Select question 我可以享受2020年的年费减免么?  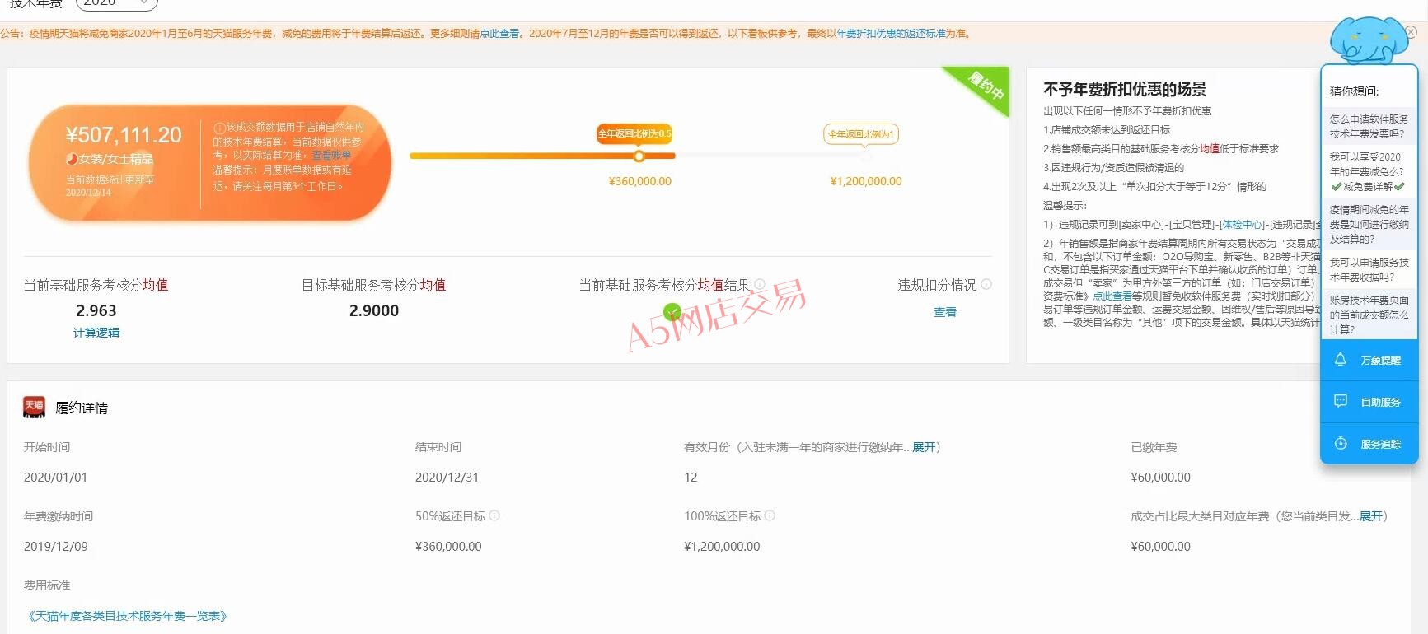coord(1369,171)
